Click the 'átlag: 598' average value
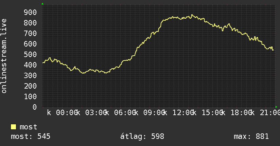This screenshot has width=280, height=146. (142, 136)
